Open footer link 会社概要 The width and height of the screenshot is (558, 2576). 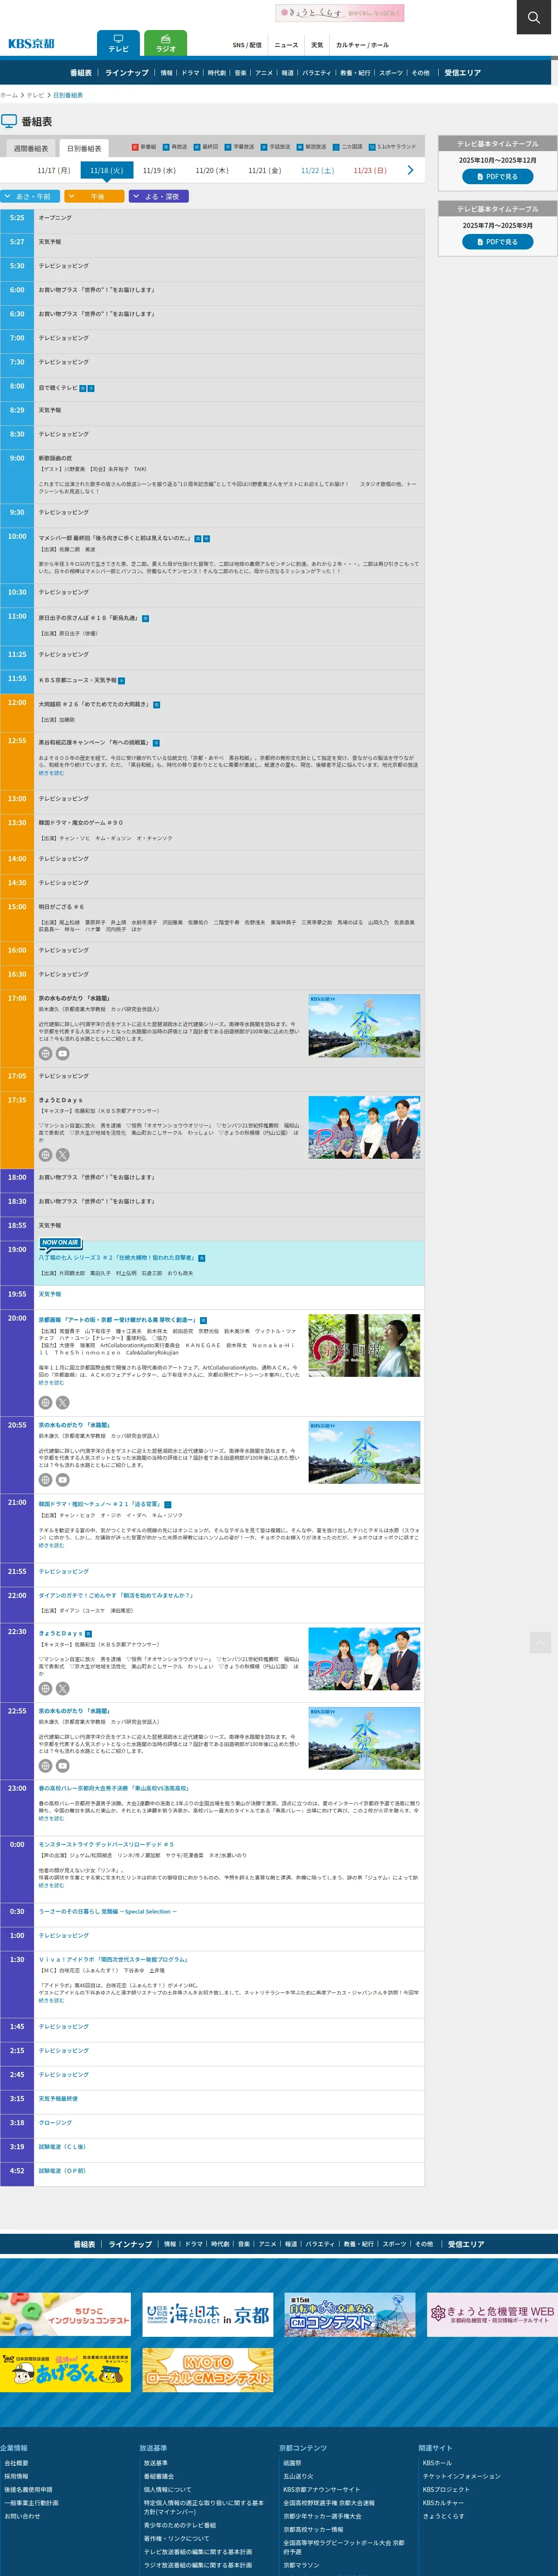point(16,2463)
